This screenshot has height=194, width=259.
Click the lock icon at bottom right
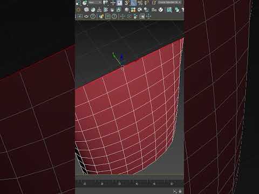coord(180,191)
